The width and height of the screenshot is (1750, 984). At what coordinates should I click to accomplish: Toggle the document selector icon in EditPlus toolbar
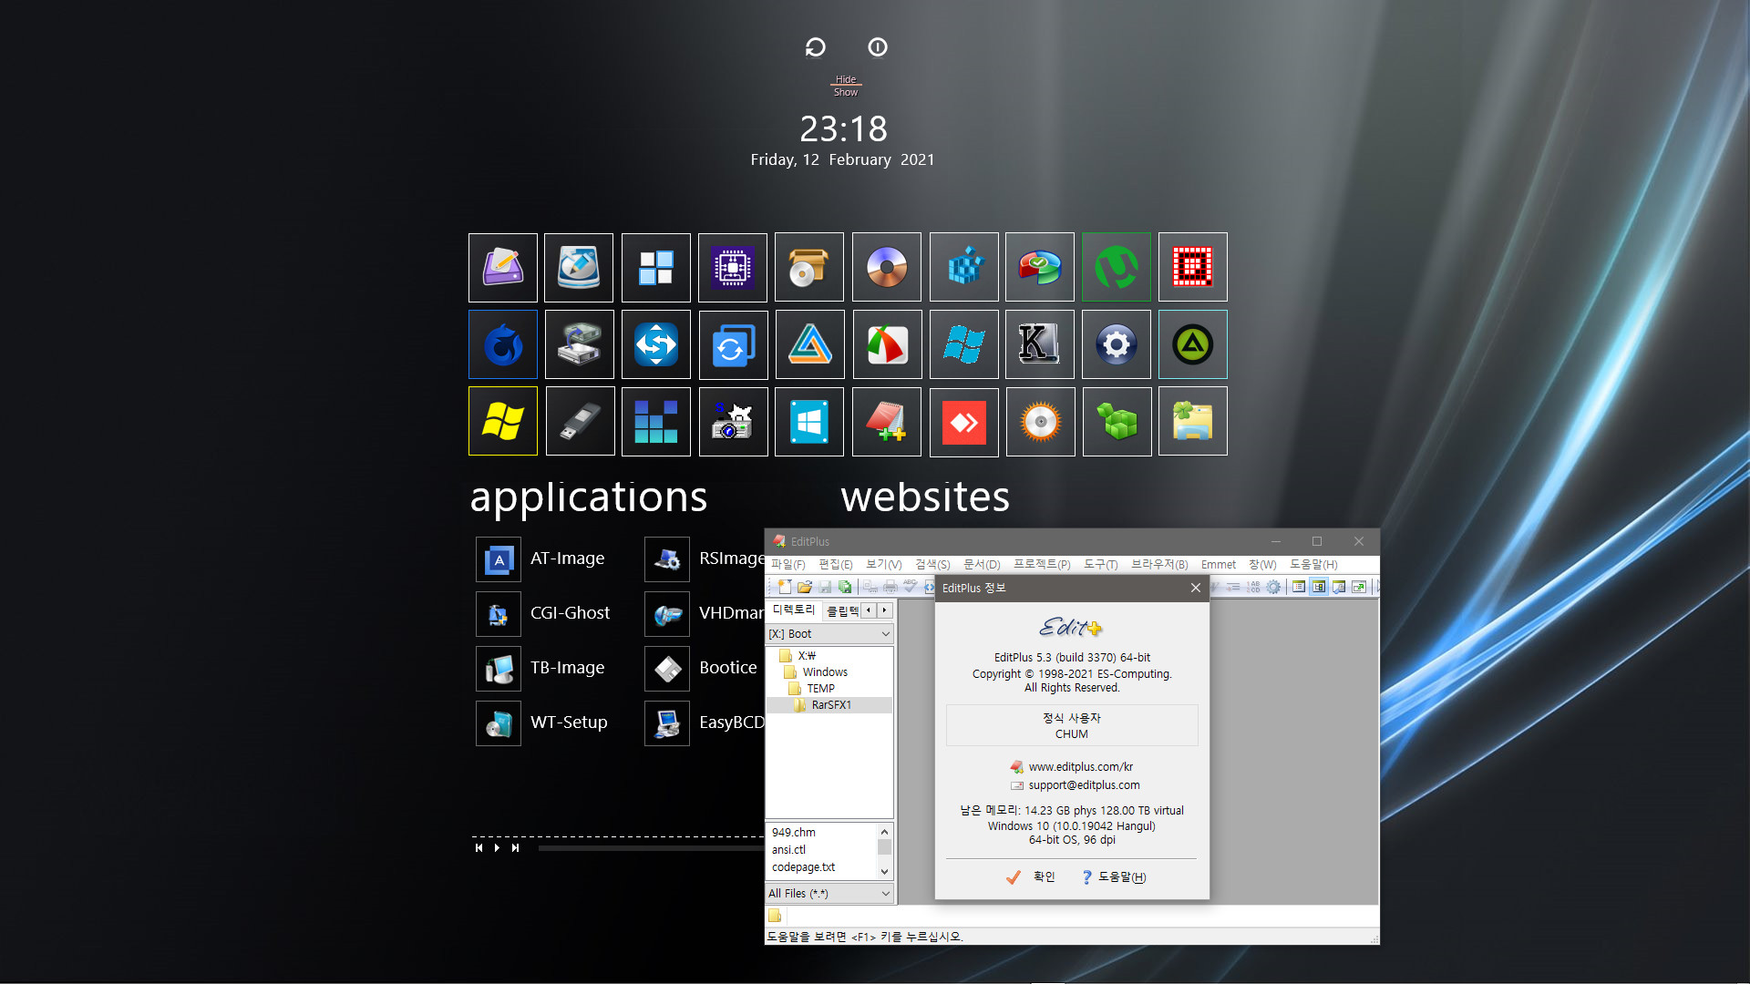pyautogui.click(x=1299, y=587)
